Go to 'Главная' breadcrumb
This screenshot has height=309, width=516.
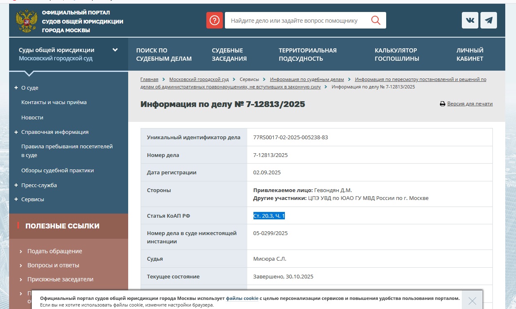point(149,79)
